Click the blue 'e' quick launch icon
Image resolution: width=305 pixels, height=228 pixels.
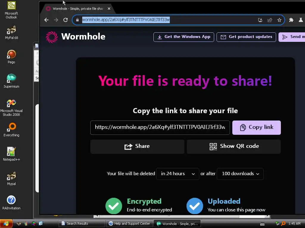click(41, 224)
